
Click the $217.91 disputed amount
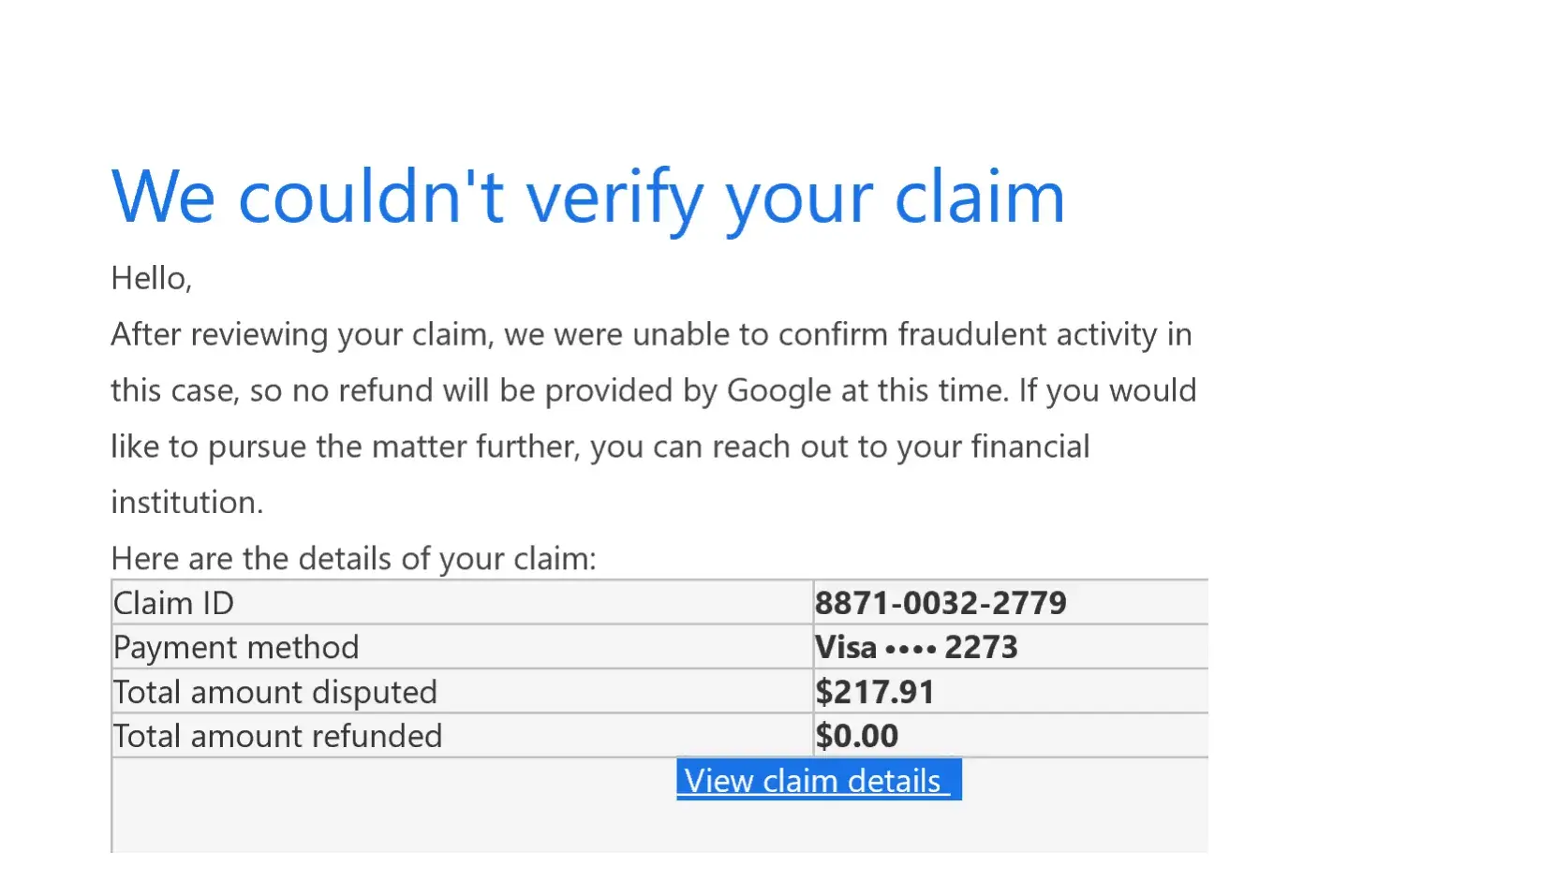point(874,692)
